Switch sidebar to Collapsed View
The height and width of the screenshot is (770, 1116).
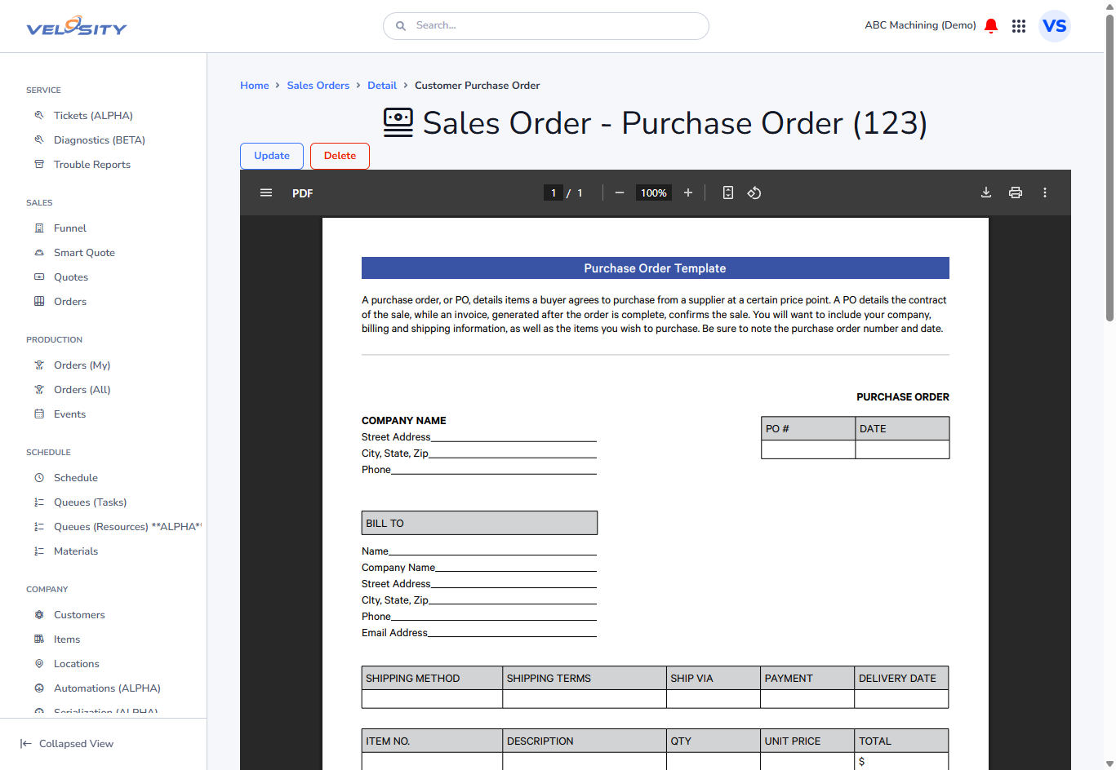[x=67, y=744]
